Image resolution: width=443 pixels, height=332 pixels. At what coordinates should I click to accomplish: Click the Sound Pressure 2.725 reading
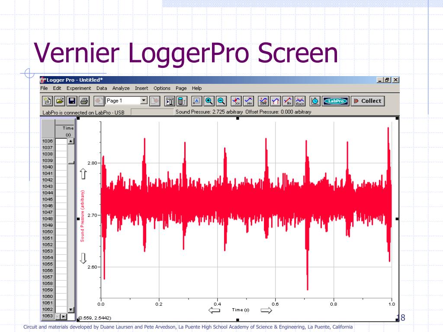(x=209, y=112)
